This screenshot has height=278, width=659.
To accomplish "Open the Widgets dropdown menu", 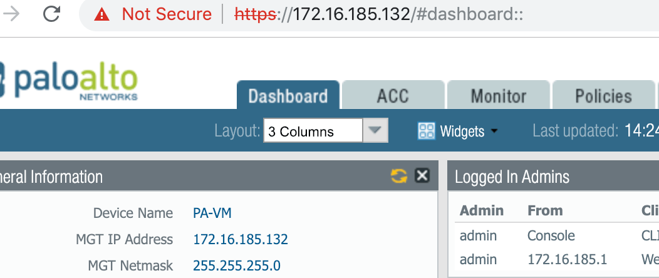I will click(468, 131).
